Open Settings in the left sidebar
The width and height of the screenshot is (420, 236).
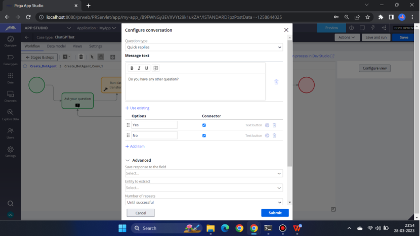[x=11, y=152]
